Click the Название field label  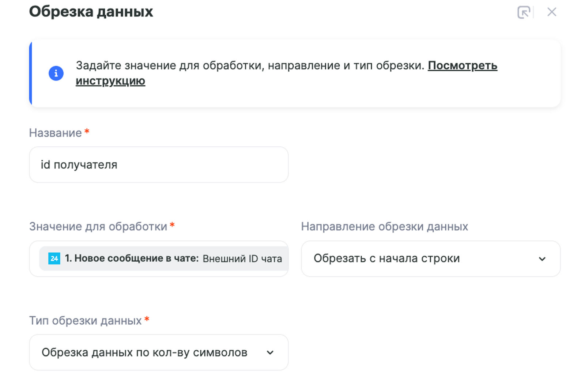pyautogui.click(x=55, y=133)
